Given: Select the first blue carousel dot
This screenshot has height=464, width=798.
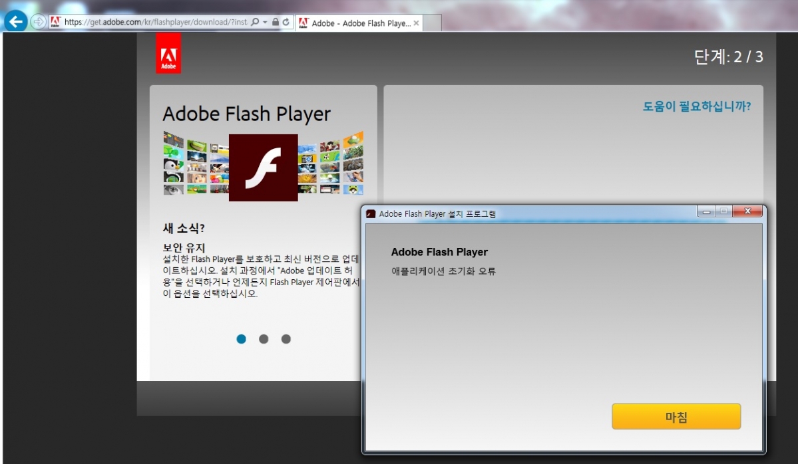Looking at the screenshot, I should (x=241, y=339).
